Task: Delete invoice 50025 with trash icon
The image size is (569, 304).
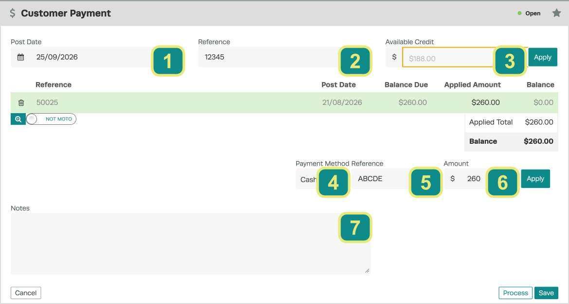Action: pos(21,102)
